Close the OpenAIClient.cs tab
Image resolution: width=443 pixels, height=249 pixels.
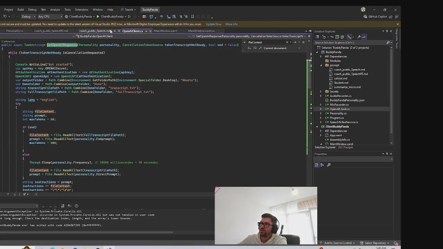pos(151,31)
